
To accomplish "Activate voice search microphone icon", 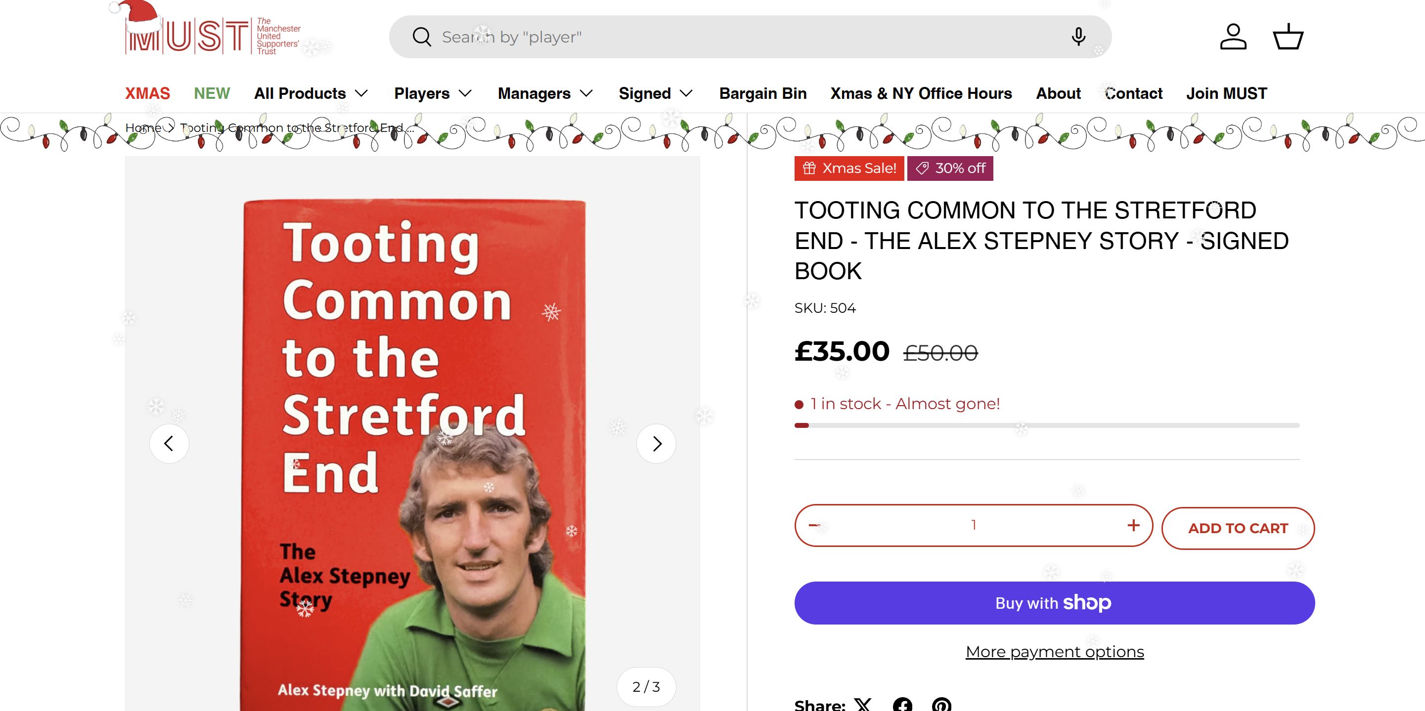I will click(x=1077, y=37).
